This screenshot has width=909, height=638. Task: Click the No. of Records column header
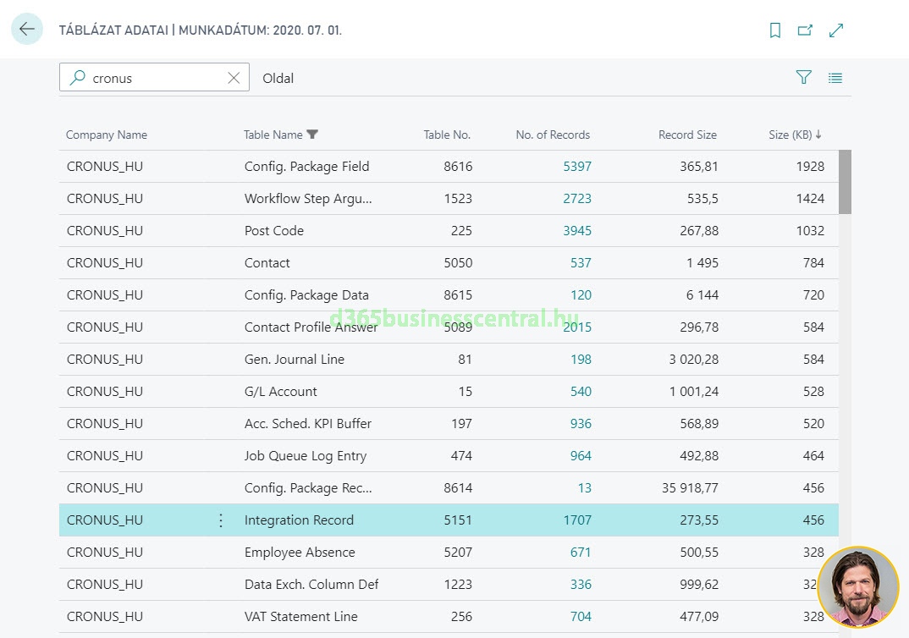coord(553,135)
